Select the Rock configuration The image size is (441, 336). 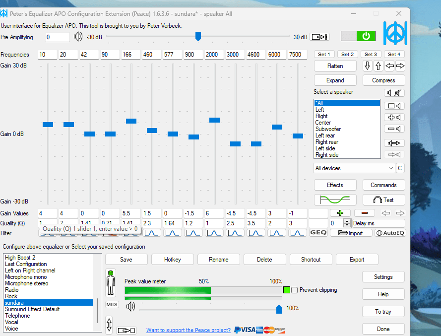(x=49, y=296)
